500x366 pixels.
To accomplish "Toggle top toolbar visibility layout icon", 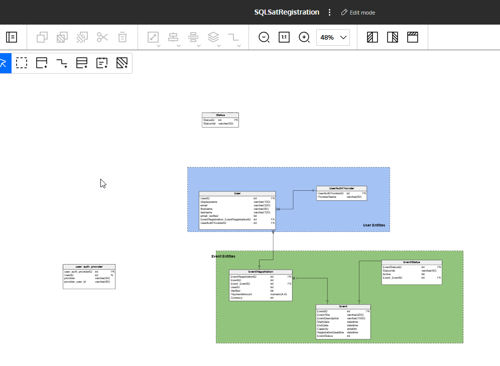I will [x=413, y=37].
